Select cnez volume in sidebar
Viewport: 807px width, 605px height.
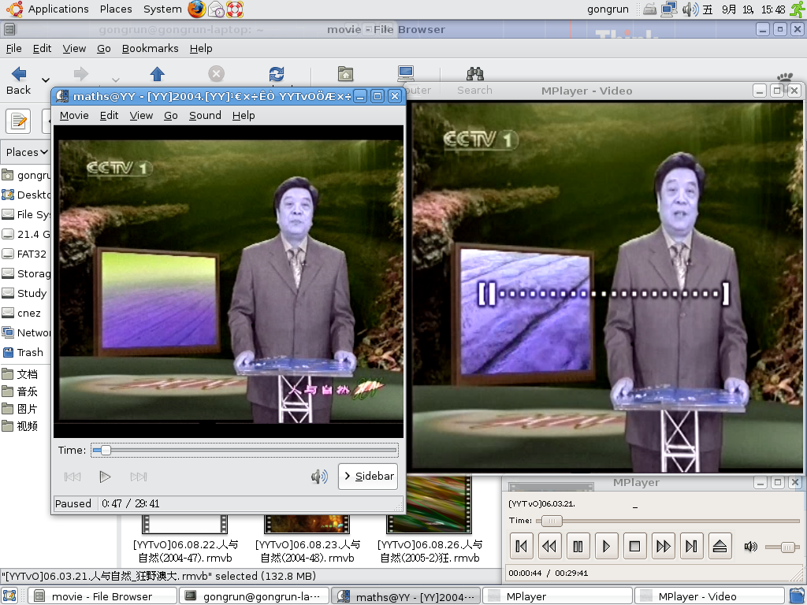(x=29, y=313)
